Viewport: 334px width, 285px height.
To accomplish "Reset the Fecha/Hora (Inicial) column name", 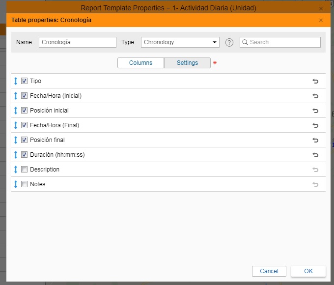I will click(x=315, y=96).
